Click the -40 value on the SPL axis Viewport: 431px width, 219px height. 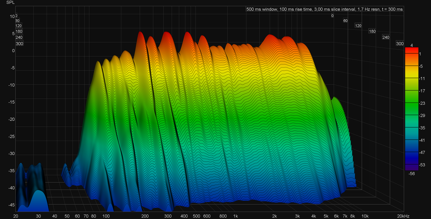[11, 189]
